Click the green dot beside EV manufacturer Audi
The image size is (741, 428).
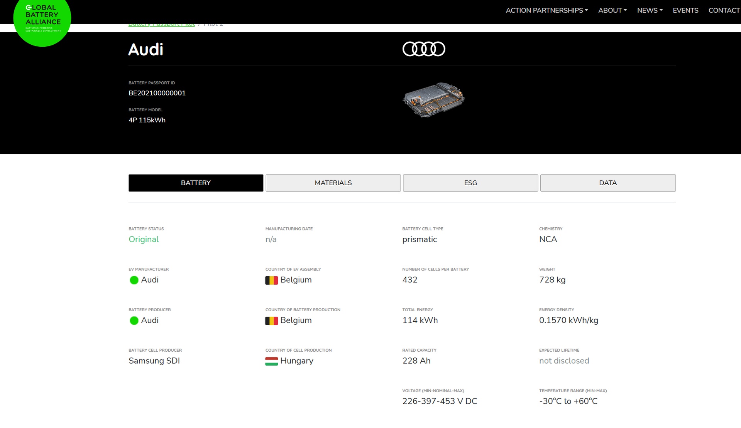click(x=134, y=280)
